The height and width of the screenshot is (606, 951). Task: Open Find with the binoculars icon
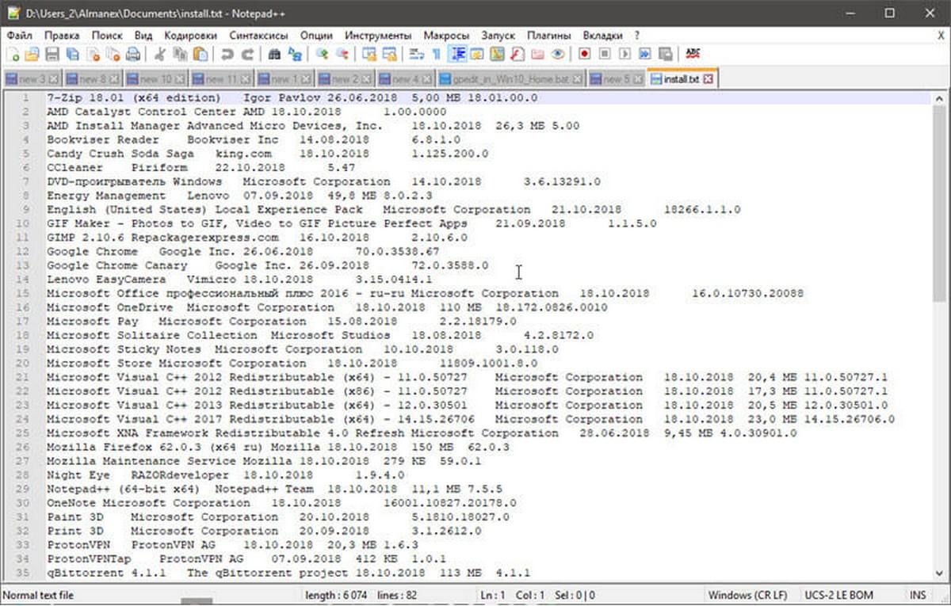click(x=275, y=54)
